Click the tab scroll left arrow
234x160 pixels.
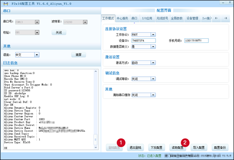[216, 18]
